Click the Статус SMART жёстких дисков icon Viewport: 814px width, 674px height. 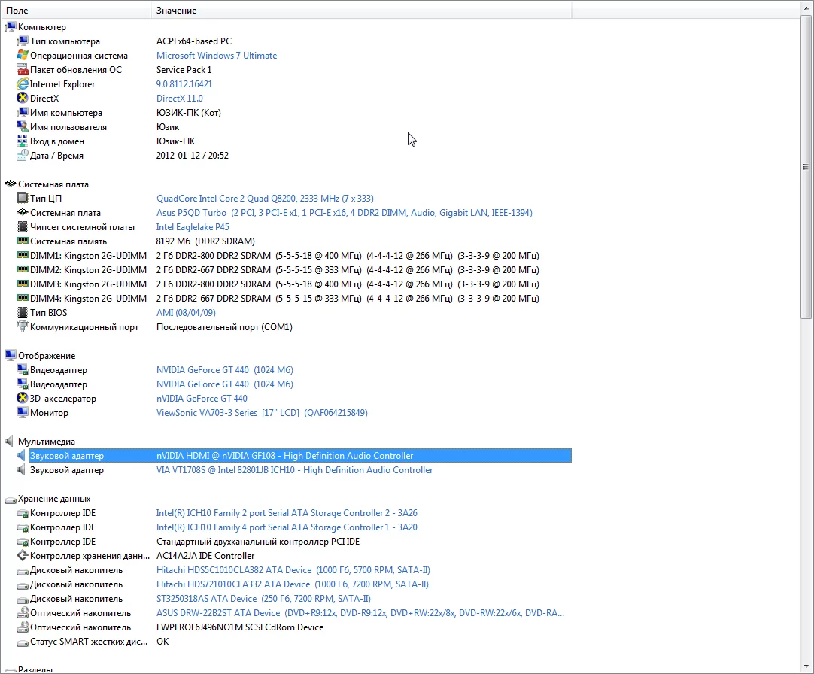[23, 642]
